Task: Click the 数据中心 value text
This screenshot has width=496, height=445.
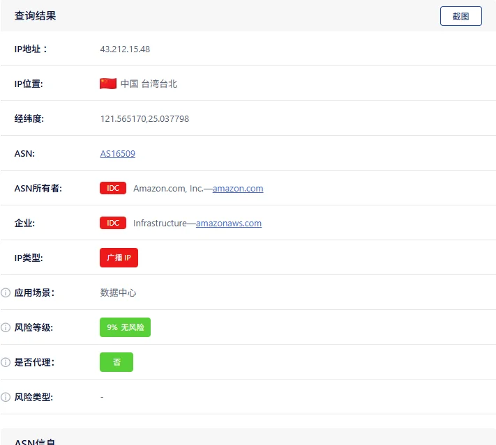Action: (118, 292)
